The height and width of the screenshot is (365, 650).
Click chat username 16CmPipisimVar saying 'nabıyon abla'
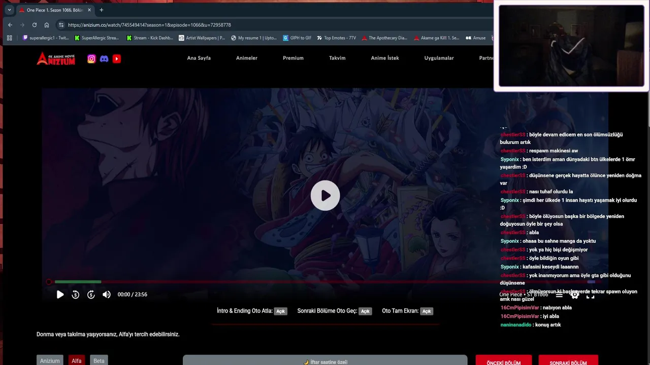pos(519,308)
